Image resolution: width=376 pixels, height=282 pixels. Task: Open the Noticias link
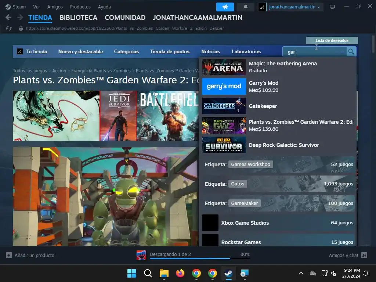point(210,51)
